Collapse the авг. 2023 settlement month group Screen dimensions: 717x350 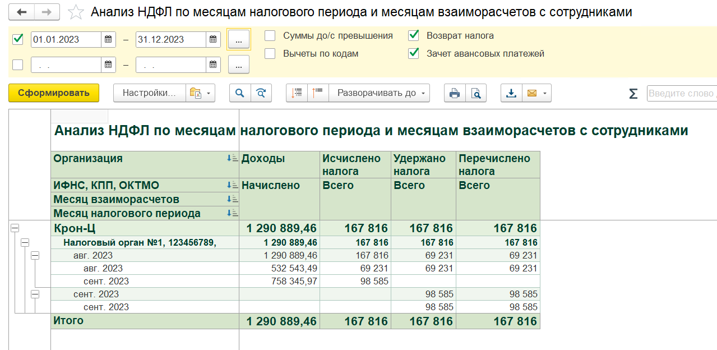click(35, 255)
